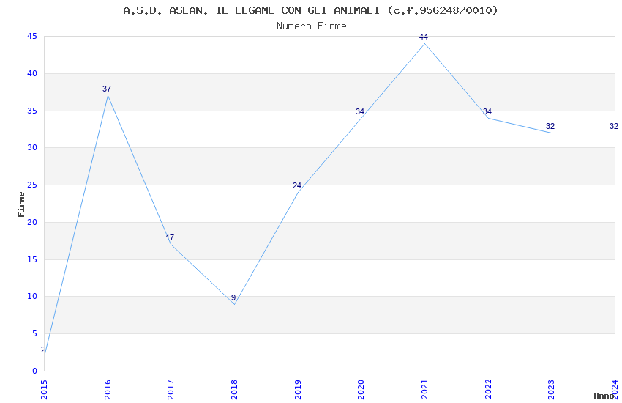Click x-axis year 2024 tick label
This screenshot has height=403, width=622.
(615, 390)
